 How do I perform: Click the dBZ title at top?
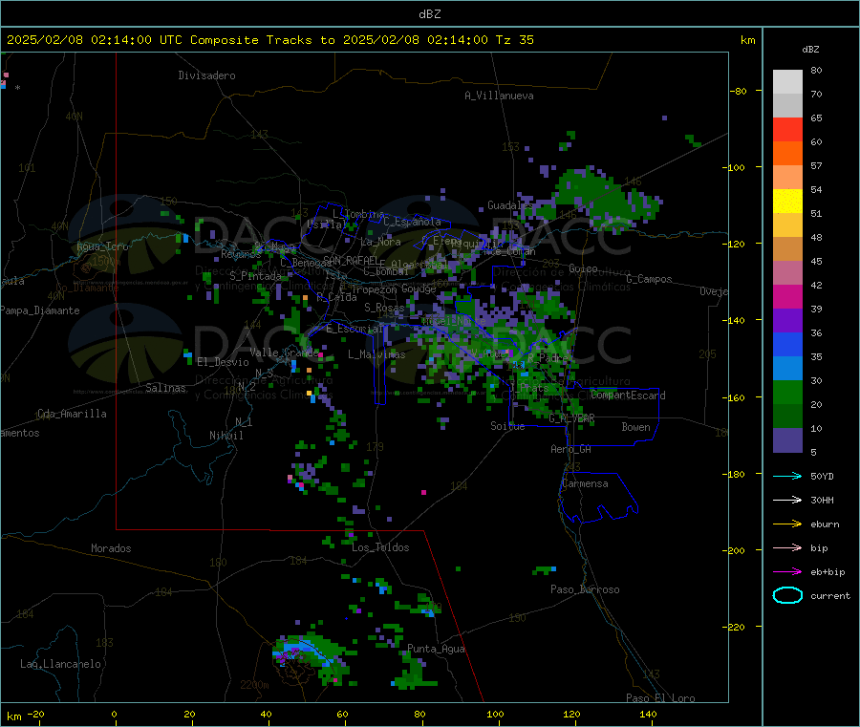(429, 14)
